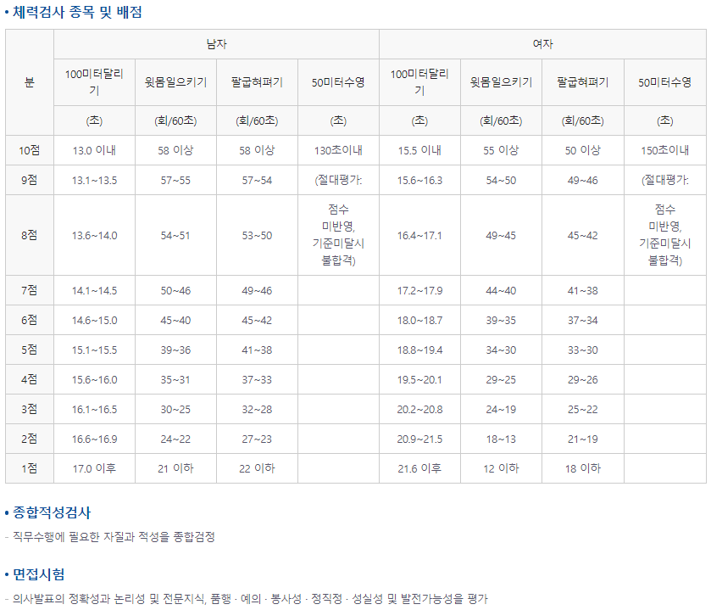Screen dimensions: 711x610
Task: Click the "종합적성검사" section heading
Action: point(52,512)
